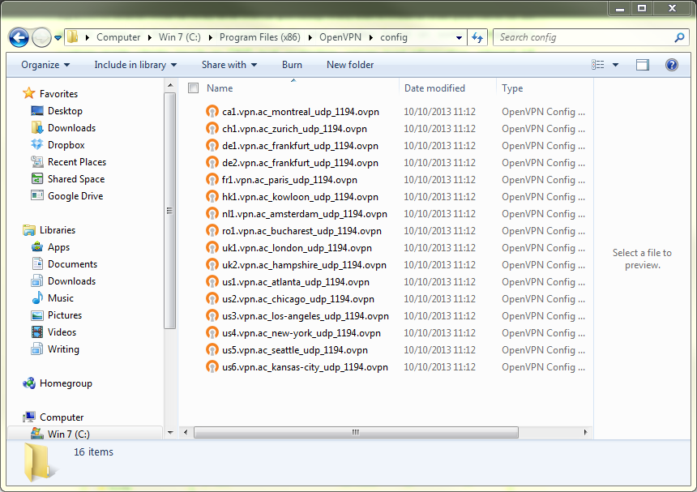
Task: Expand the arrow after OpenVPN in path
Action: (370, 38)
